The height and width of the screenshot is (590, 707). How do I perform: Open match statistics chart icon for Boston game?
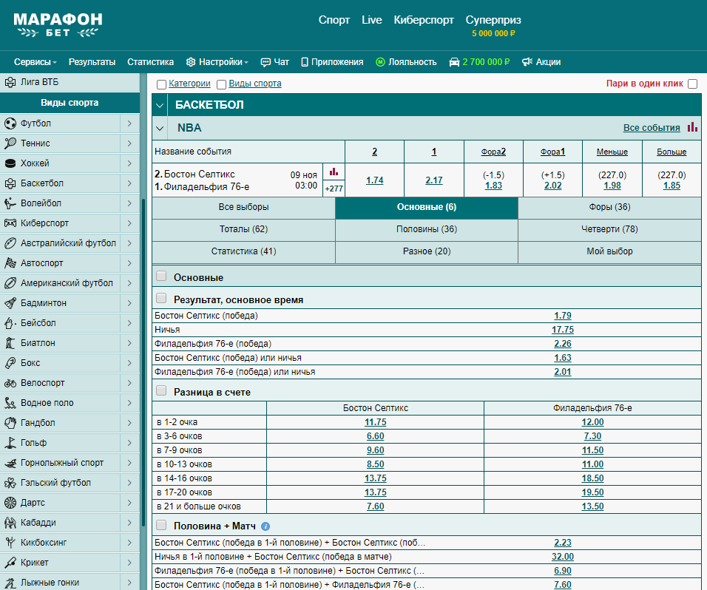[x=334, y=172]
